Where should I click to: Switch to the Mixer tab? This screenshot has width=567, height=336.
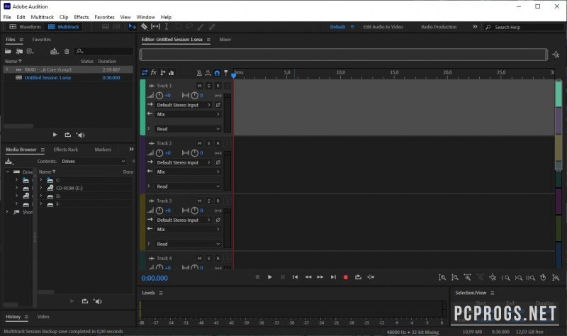click(225, 40)
